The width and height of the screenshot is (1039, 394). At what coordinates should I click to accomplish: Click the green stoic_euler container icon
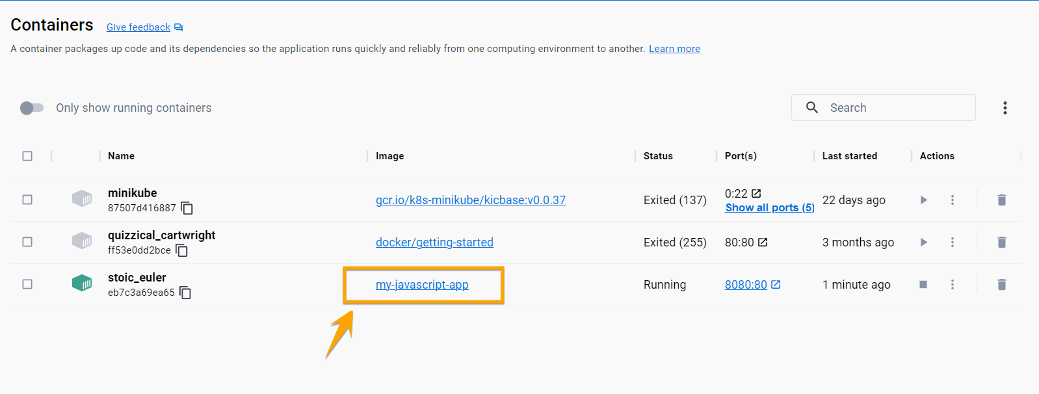(82, 283)
